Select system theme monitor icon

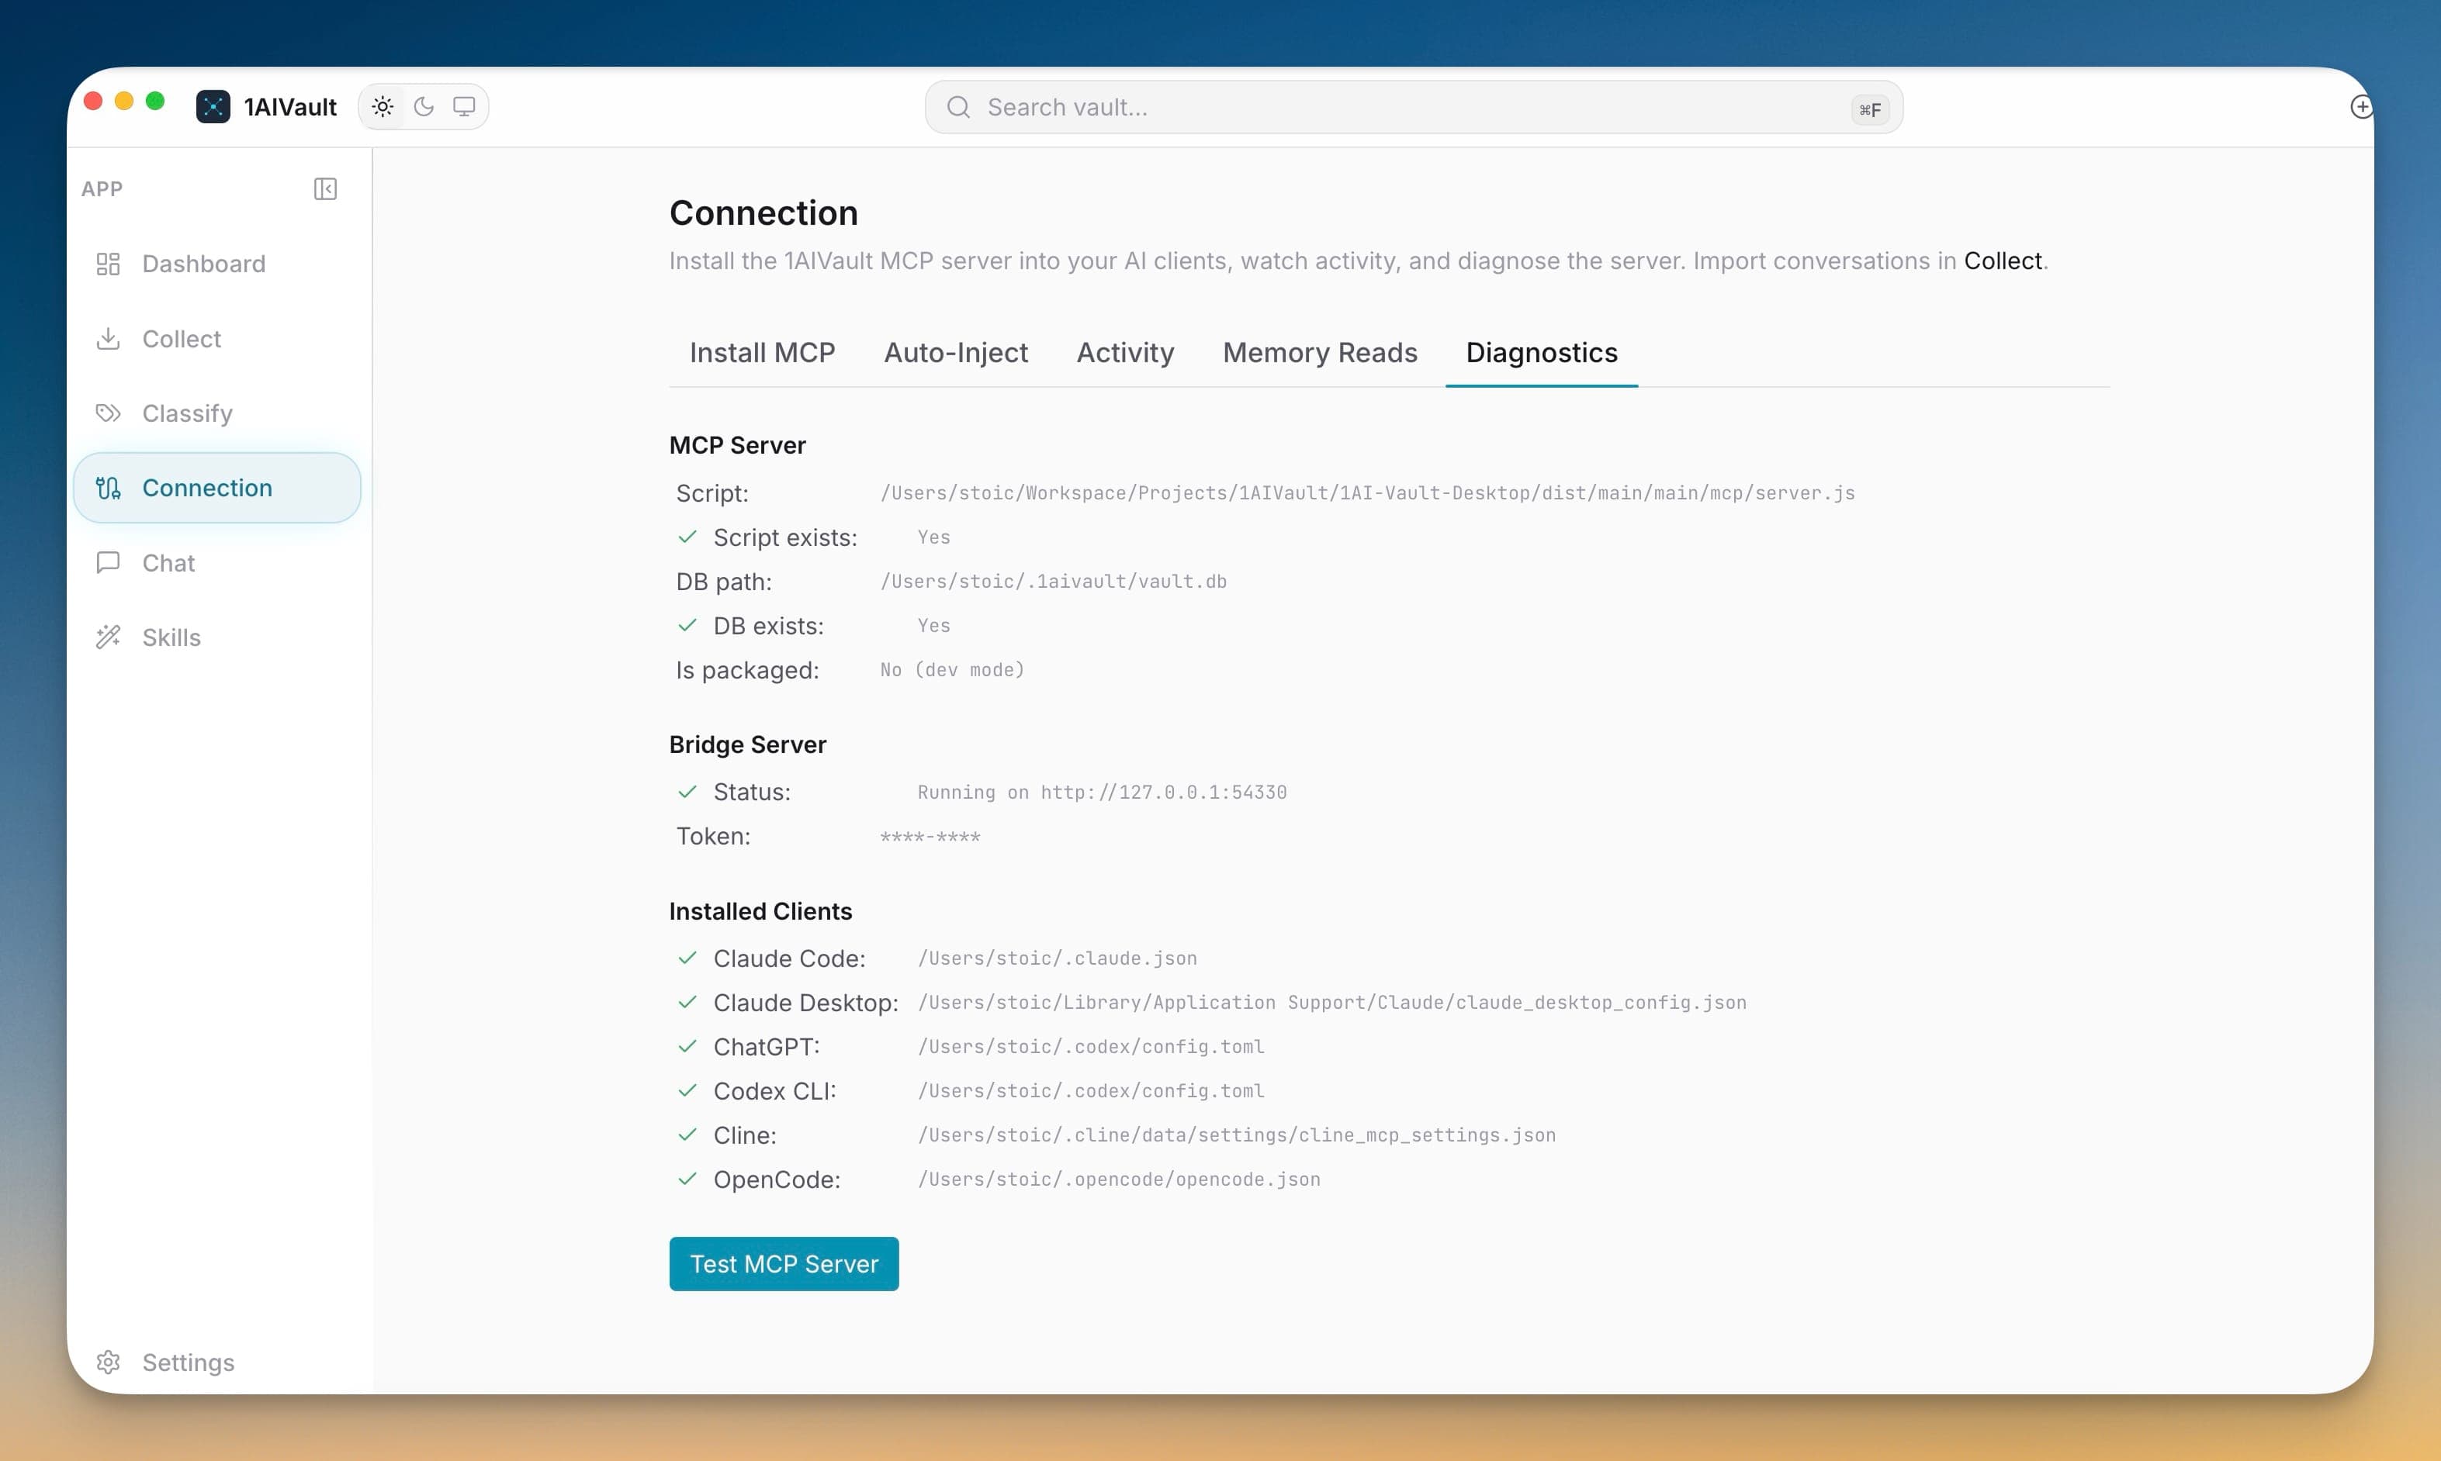(464, 106)
